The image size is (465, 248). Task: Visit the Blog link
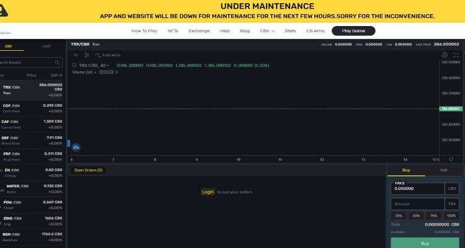[245, 31]
